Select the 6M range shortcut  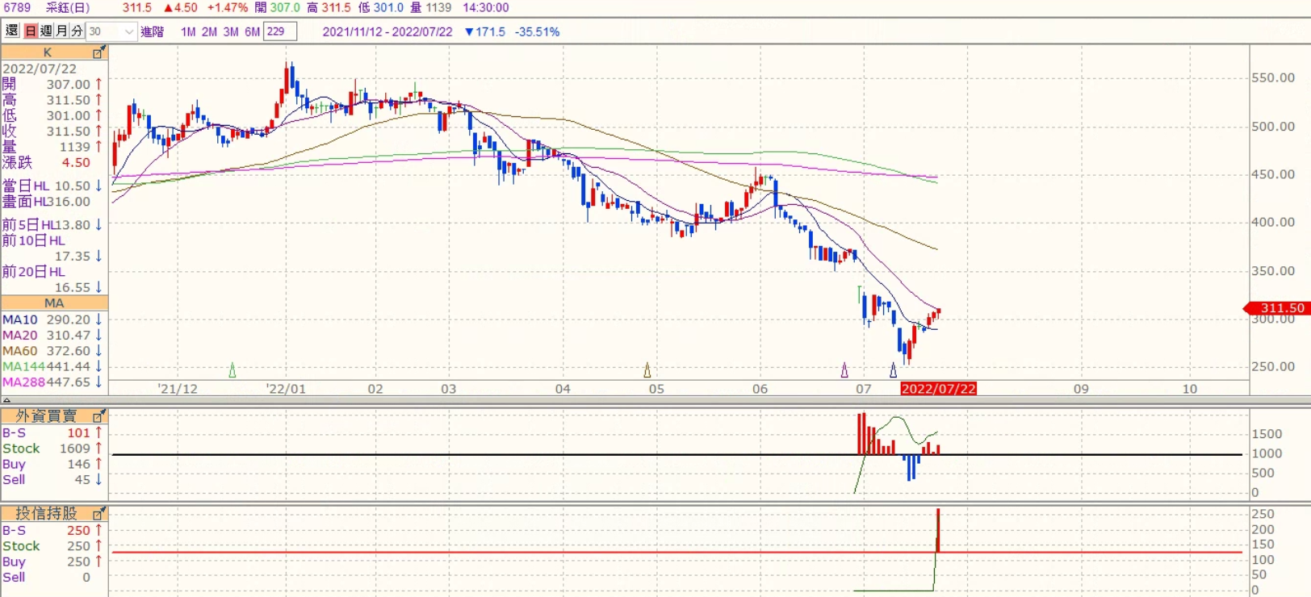click(x=252, y=31)
